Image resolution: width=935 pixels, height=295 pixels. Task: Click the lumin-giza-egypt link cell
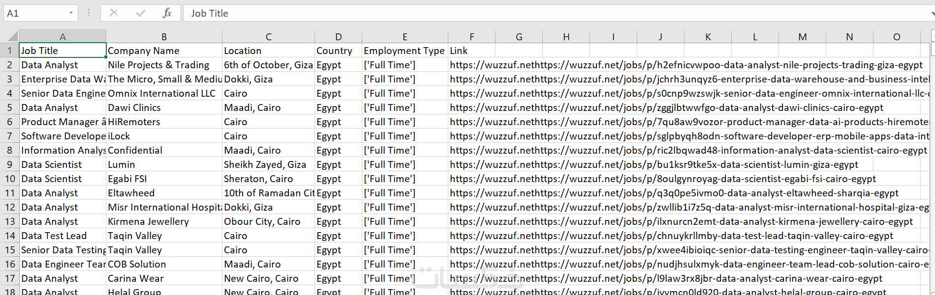(654, 164)
